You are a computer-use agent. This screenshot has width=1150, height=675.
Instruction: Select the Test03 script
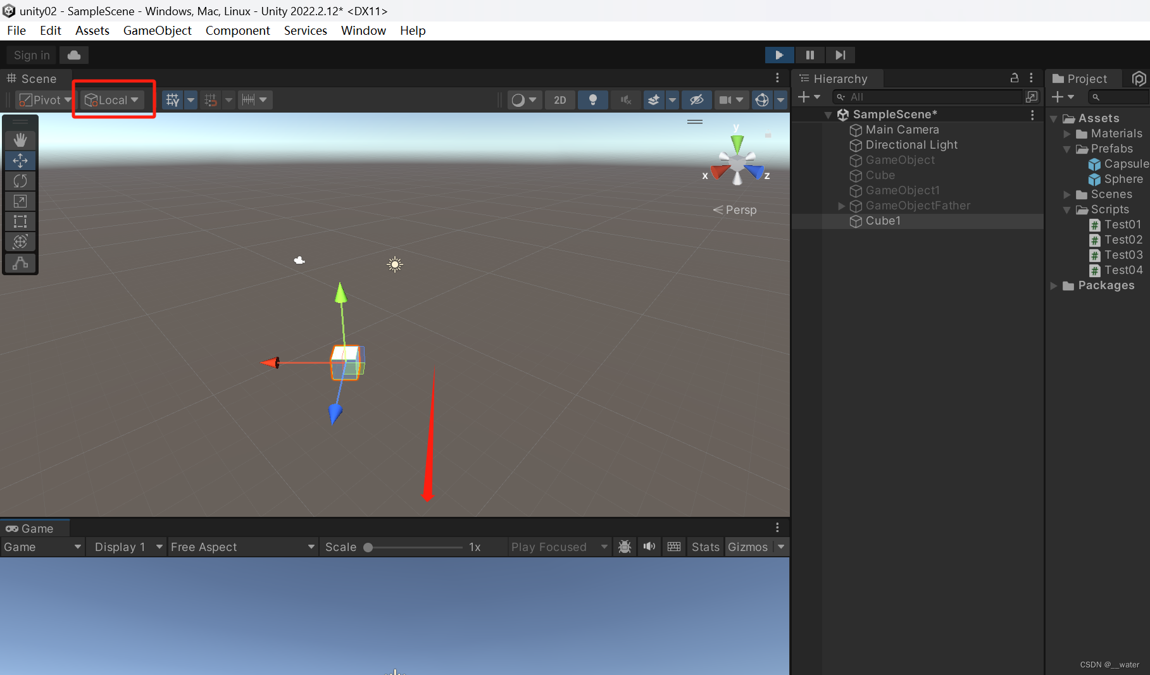point(1116,255)
